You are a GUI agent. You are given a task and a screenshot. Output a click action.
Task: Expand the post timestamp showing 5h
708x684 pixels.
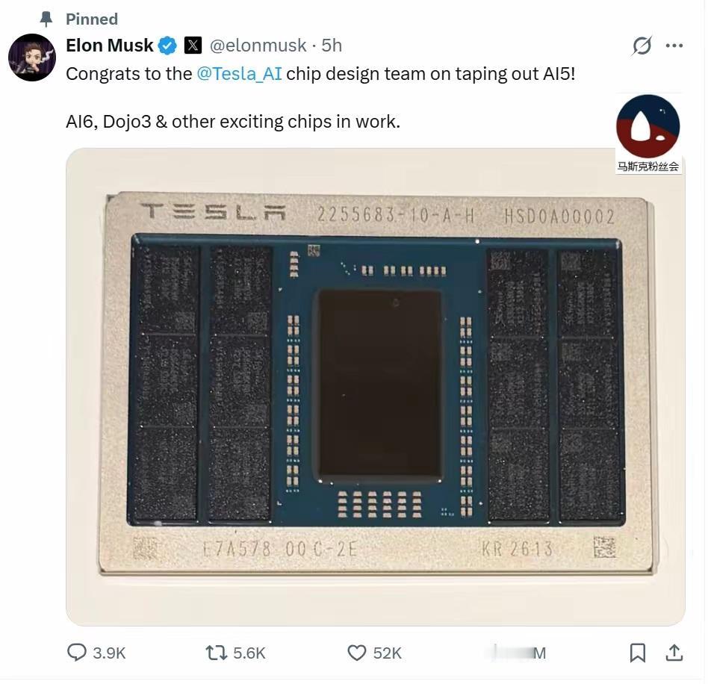(x=331, y=46)
